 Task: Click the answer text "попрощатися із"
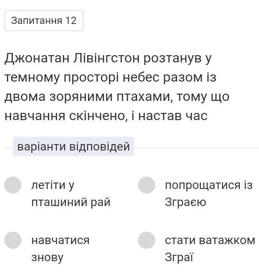[209, 185]
